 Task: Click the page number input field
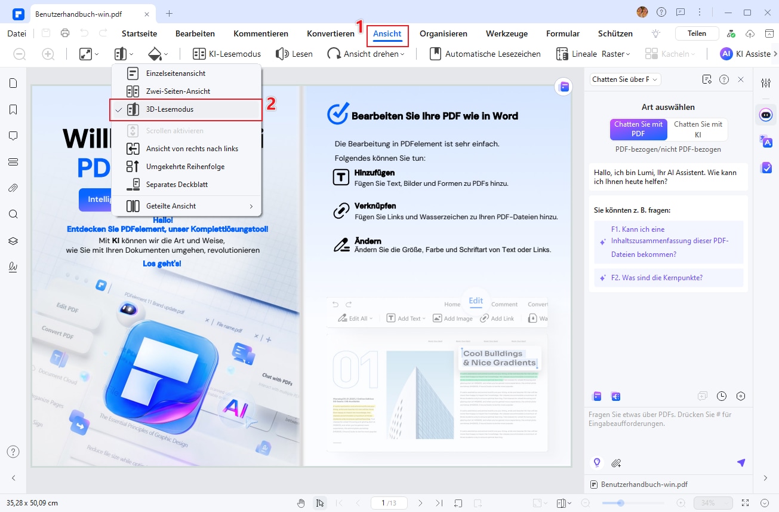click(389, 503)
